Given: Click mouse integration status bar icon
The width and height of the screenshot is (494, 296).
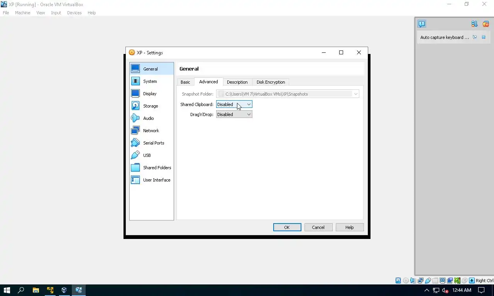Looking at the screenshot, I should coord(464,281).
